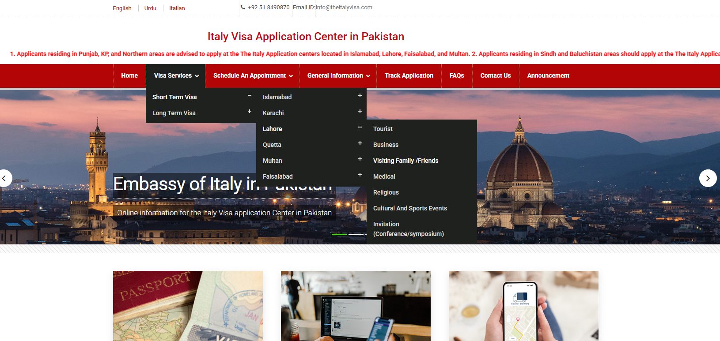Go to previous slide with left arrow
The image size is (720, 341).
[4, 178]
